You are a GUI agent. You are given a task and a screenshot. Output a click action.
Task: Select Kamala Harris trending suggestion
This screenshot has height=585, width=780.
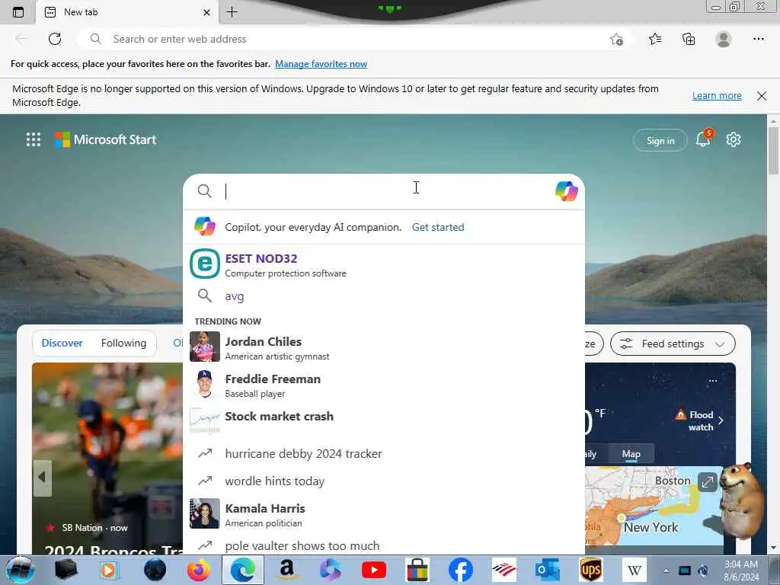point(384,514)
